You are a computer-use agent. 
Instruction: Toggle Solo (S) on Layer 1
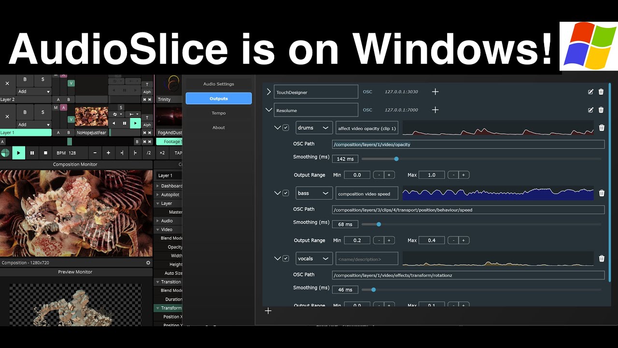[x=42, y=112]
